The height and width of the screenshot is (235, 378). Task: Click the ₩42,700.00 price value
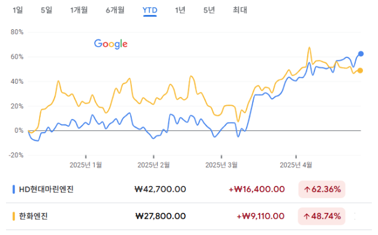160,190
